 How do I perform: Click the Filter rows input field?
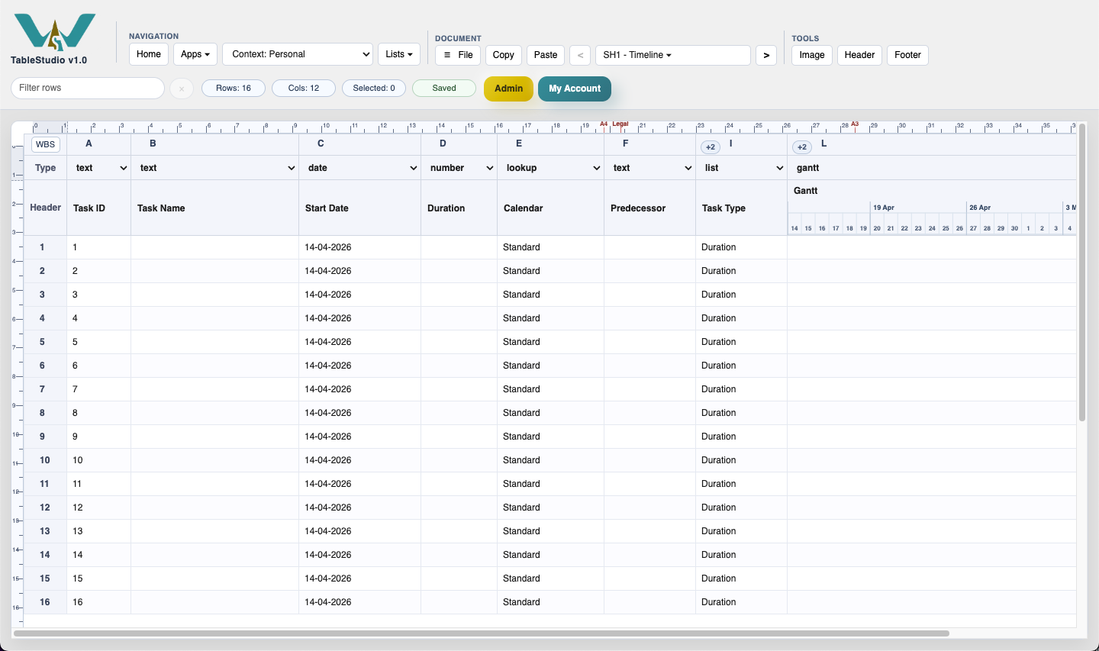(x=88, y=88)
